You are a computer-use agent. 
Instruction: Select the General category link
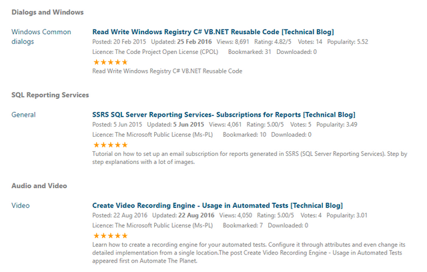tap(23, 115)
